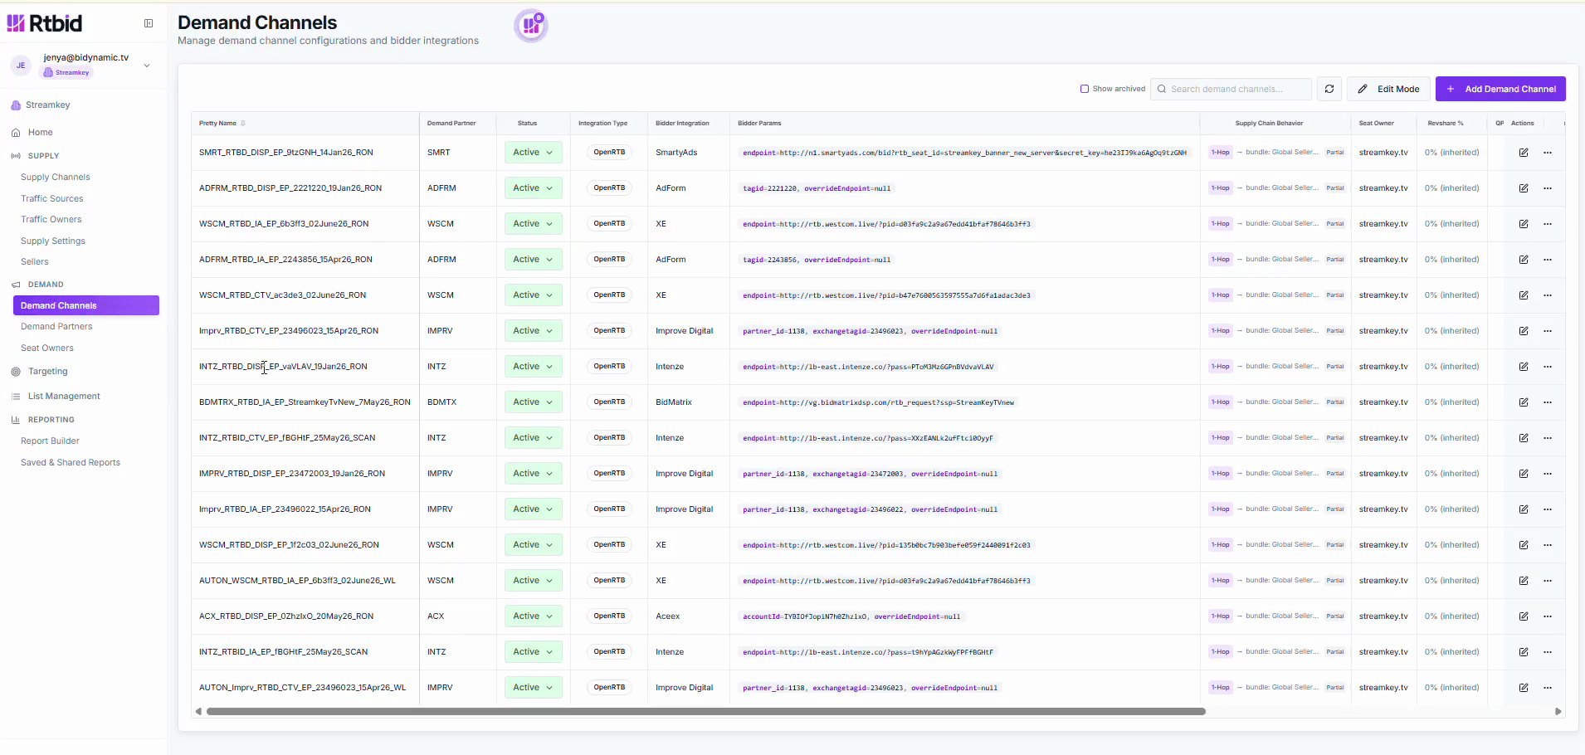Open more actions for WSCM_RTBD_IA_EP_6b3ff3_02June26_RON row

coord(1548,224)
